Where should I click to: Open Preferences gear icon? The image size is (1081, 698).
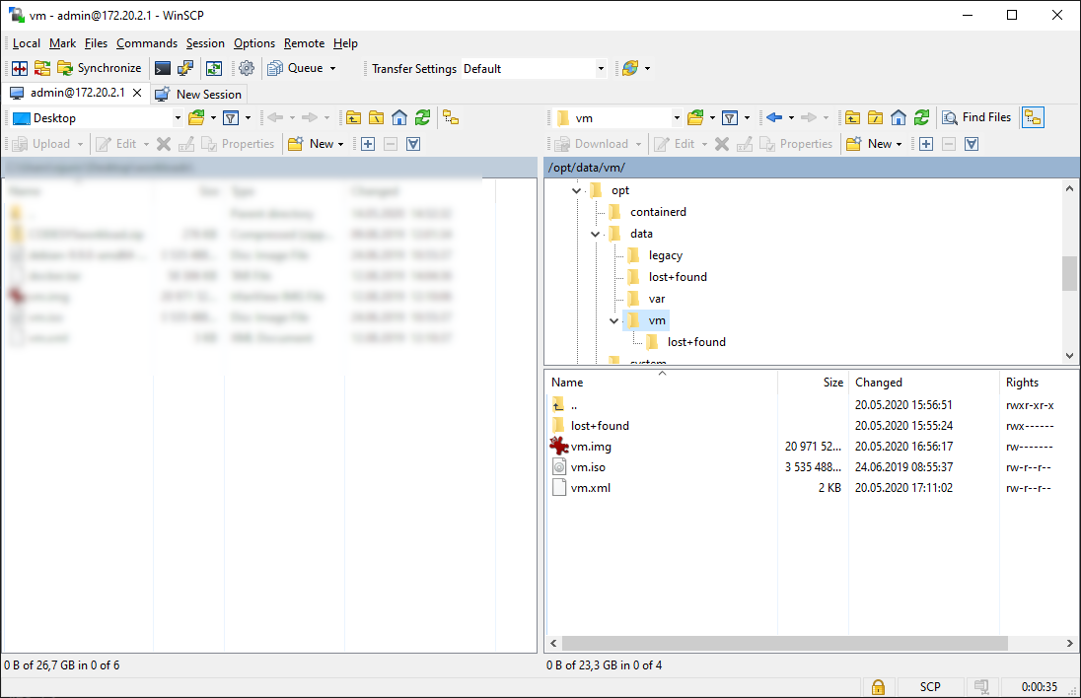click(247, 68)
